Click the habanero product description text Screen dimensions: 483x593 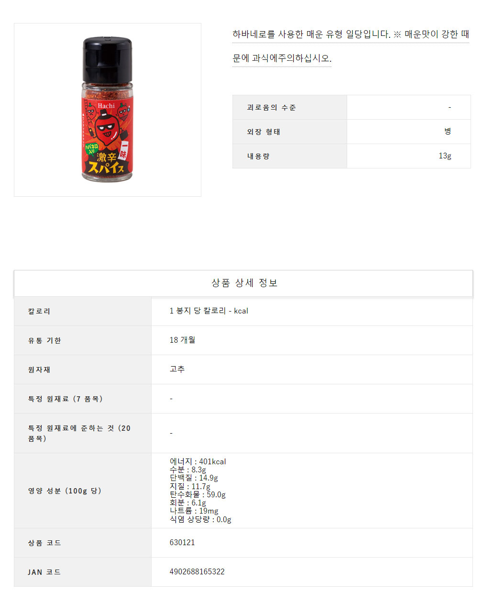point(351,46)
